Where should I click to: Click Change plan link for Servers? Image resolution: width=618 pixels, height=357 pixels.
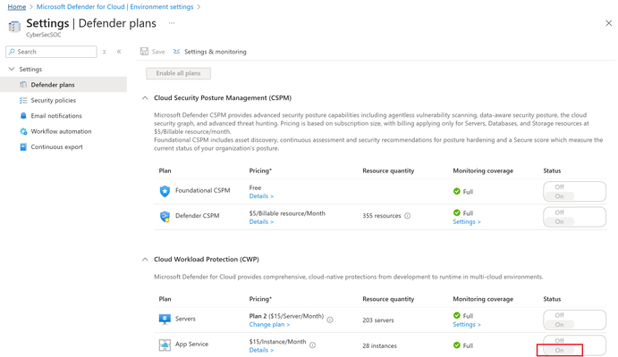pos(269,325)
